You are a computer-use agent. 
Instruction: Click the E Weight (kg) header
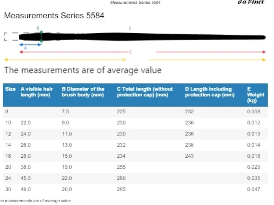click(x=256, y=95)
